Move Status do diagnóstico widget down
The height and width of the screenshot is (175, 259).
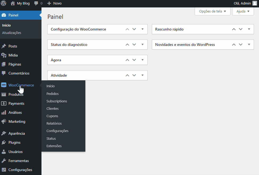[134, 45]
